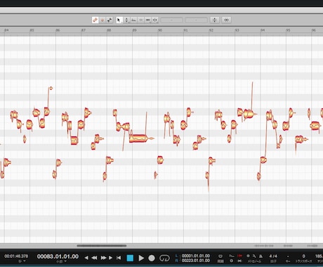This screenshot has width=323, height=267.
Task: Toggle the preroll icon
Action: tap(231, 256)
